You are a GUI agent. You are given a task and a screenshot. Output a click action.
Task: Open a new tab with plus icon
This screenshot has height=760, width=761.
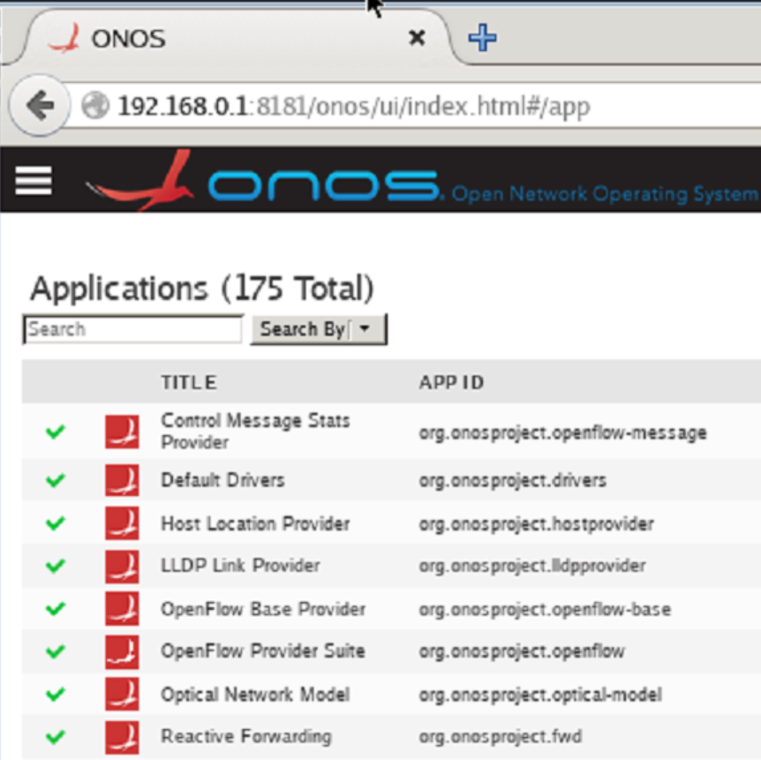(x=482, y=38)
